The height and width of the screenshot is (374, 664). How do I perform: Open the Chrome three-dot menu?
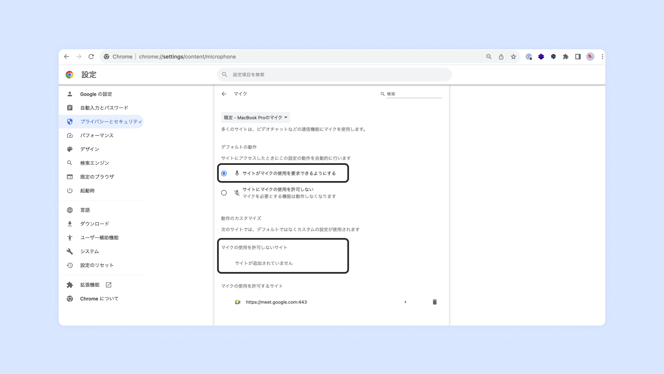point(602,57)
